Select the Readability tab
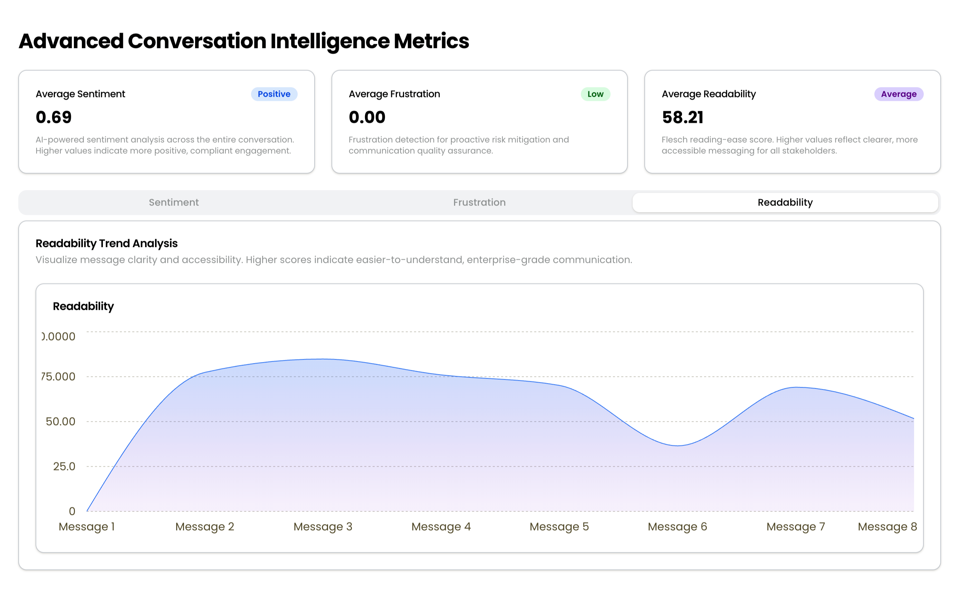 [785, 202]
